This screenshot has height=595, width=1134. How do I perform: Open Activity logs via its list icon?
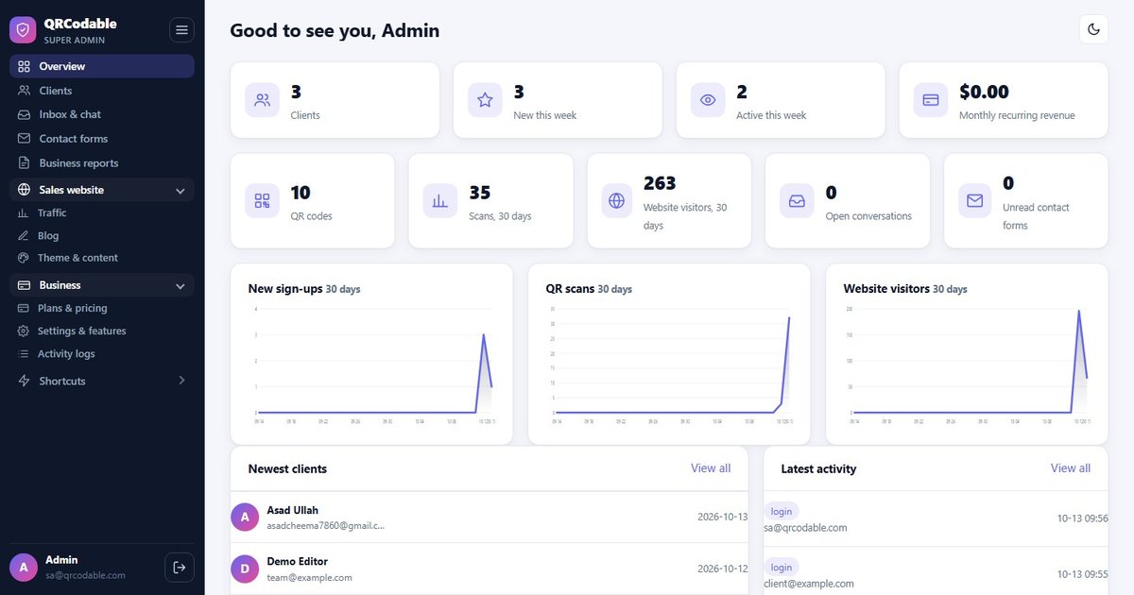[24, 354]
